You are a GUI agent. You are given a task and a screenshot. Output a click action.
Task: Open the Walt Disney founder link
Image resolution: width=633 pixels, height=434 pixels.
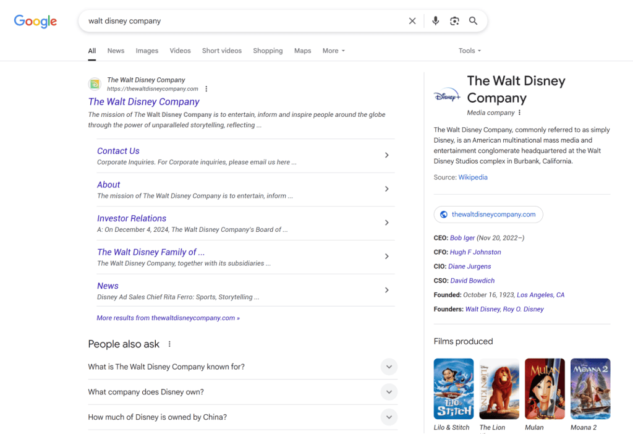[482, 309]
